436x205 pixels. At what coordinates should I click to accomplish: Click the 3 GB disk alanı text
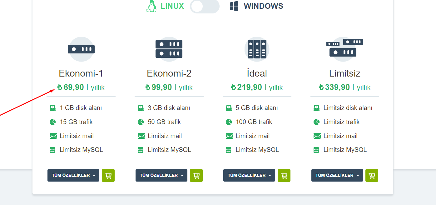pos(169,108)
